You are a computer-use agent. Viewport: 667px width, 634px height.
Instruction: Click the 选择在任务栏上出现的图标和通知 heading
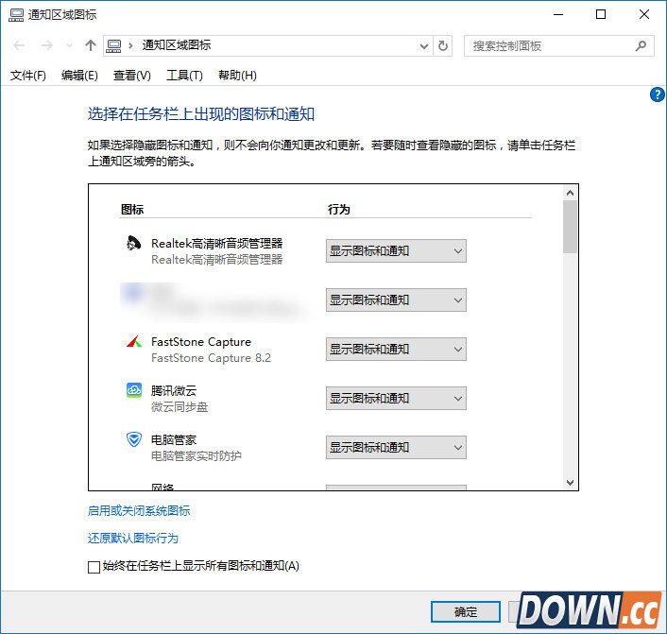tap(201, 114)
